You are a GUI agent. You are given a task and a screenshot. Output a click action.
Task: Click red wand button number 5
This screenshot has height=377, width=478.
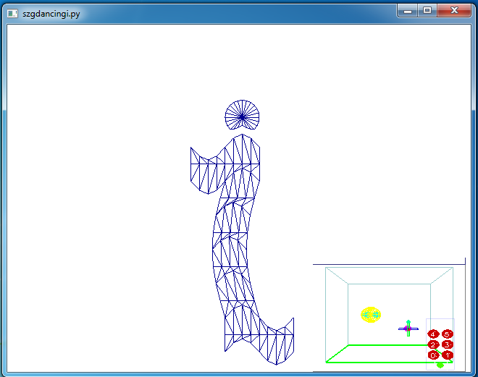(448, 334)
